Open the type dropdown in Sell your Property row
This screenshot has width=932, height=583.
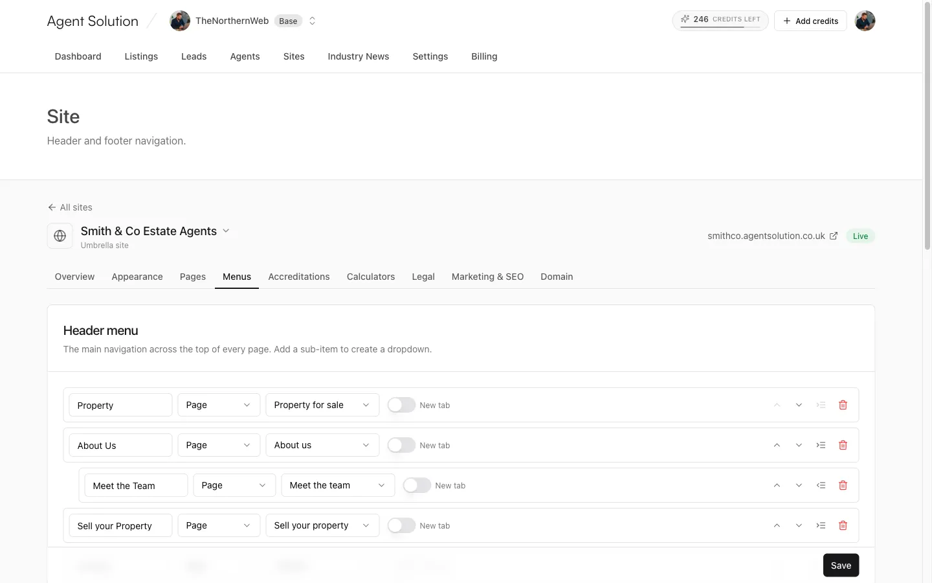219,525
